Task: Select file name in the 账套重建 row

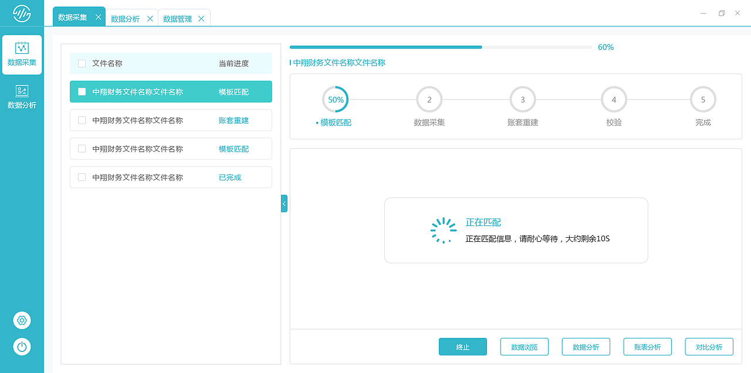Action: [x=137, y=120]
